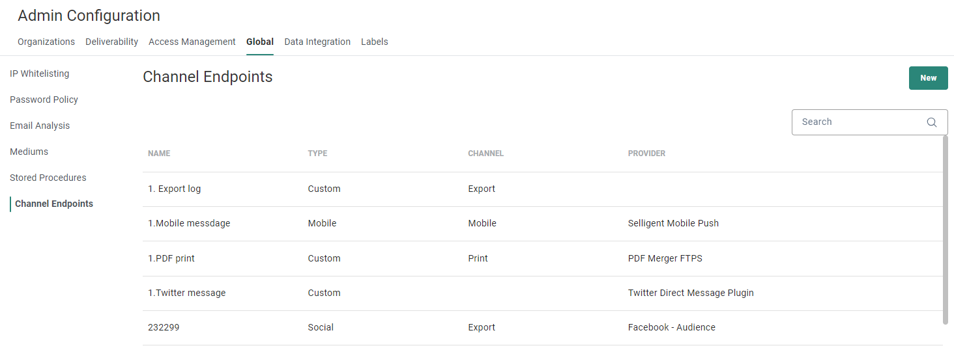
Task: Select the '232299' endpoint row
Action: [x=164, y=327]
